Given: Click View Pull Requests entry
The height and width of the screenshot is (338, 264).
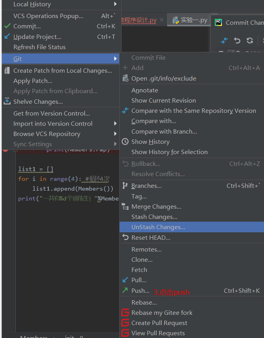Looking at the screenshot, I should pos(158,333).
